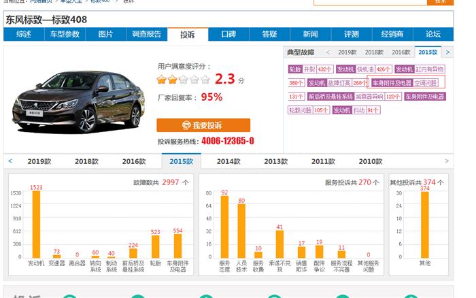Select 2018款 in the model-year bar
The image size is (476, 298).
tap(86, 161)
